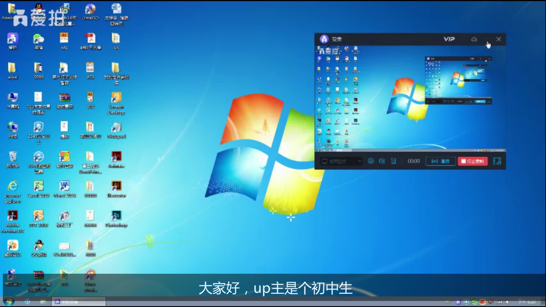The width and height of the screenshot is (546, 307).
Task: Click the VIP label in recorder title bar
Action: (449, 39)
